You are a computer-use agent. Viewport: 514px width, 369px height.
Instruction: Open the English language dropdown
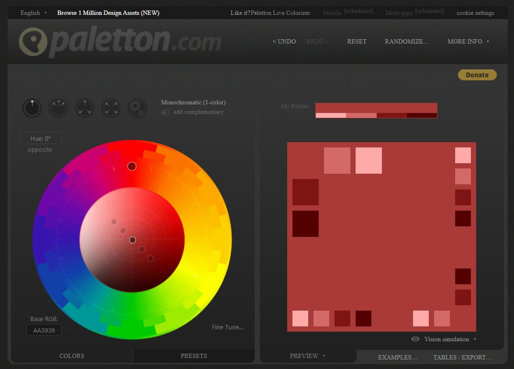click(33, 13)
